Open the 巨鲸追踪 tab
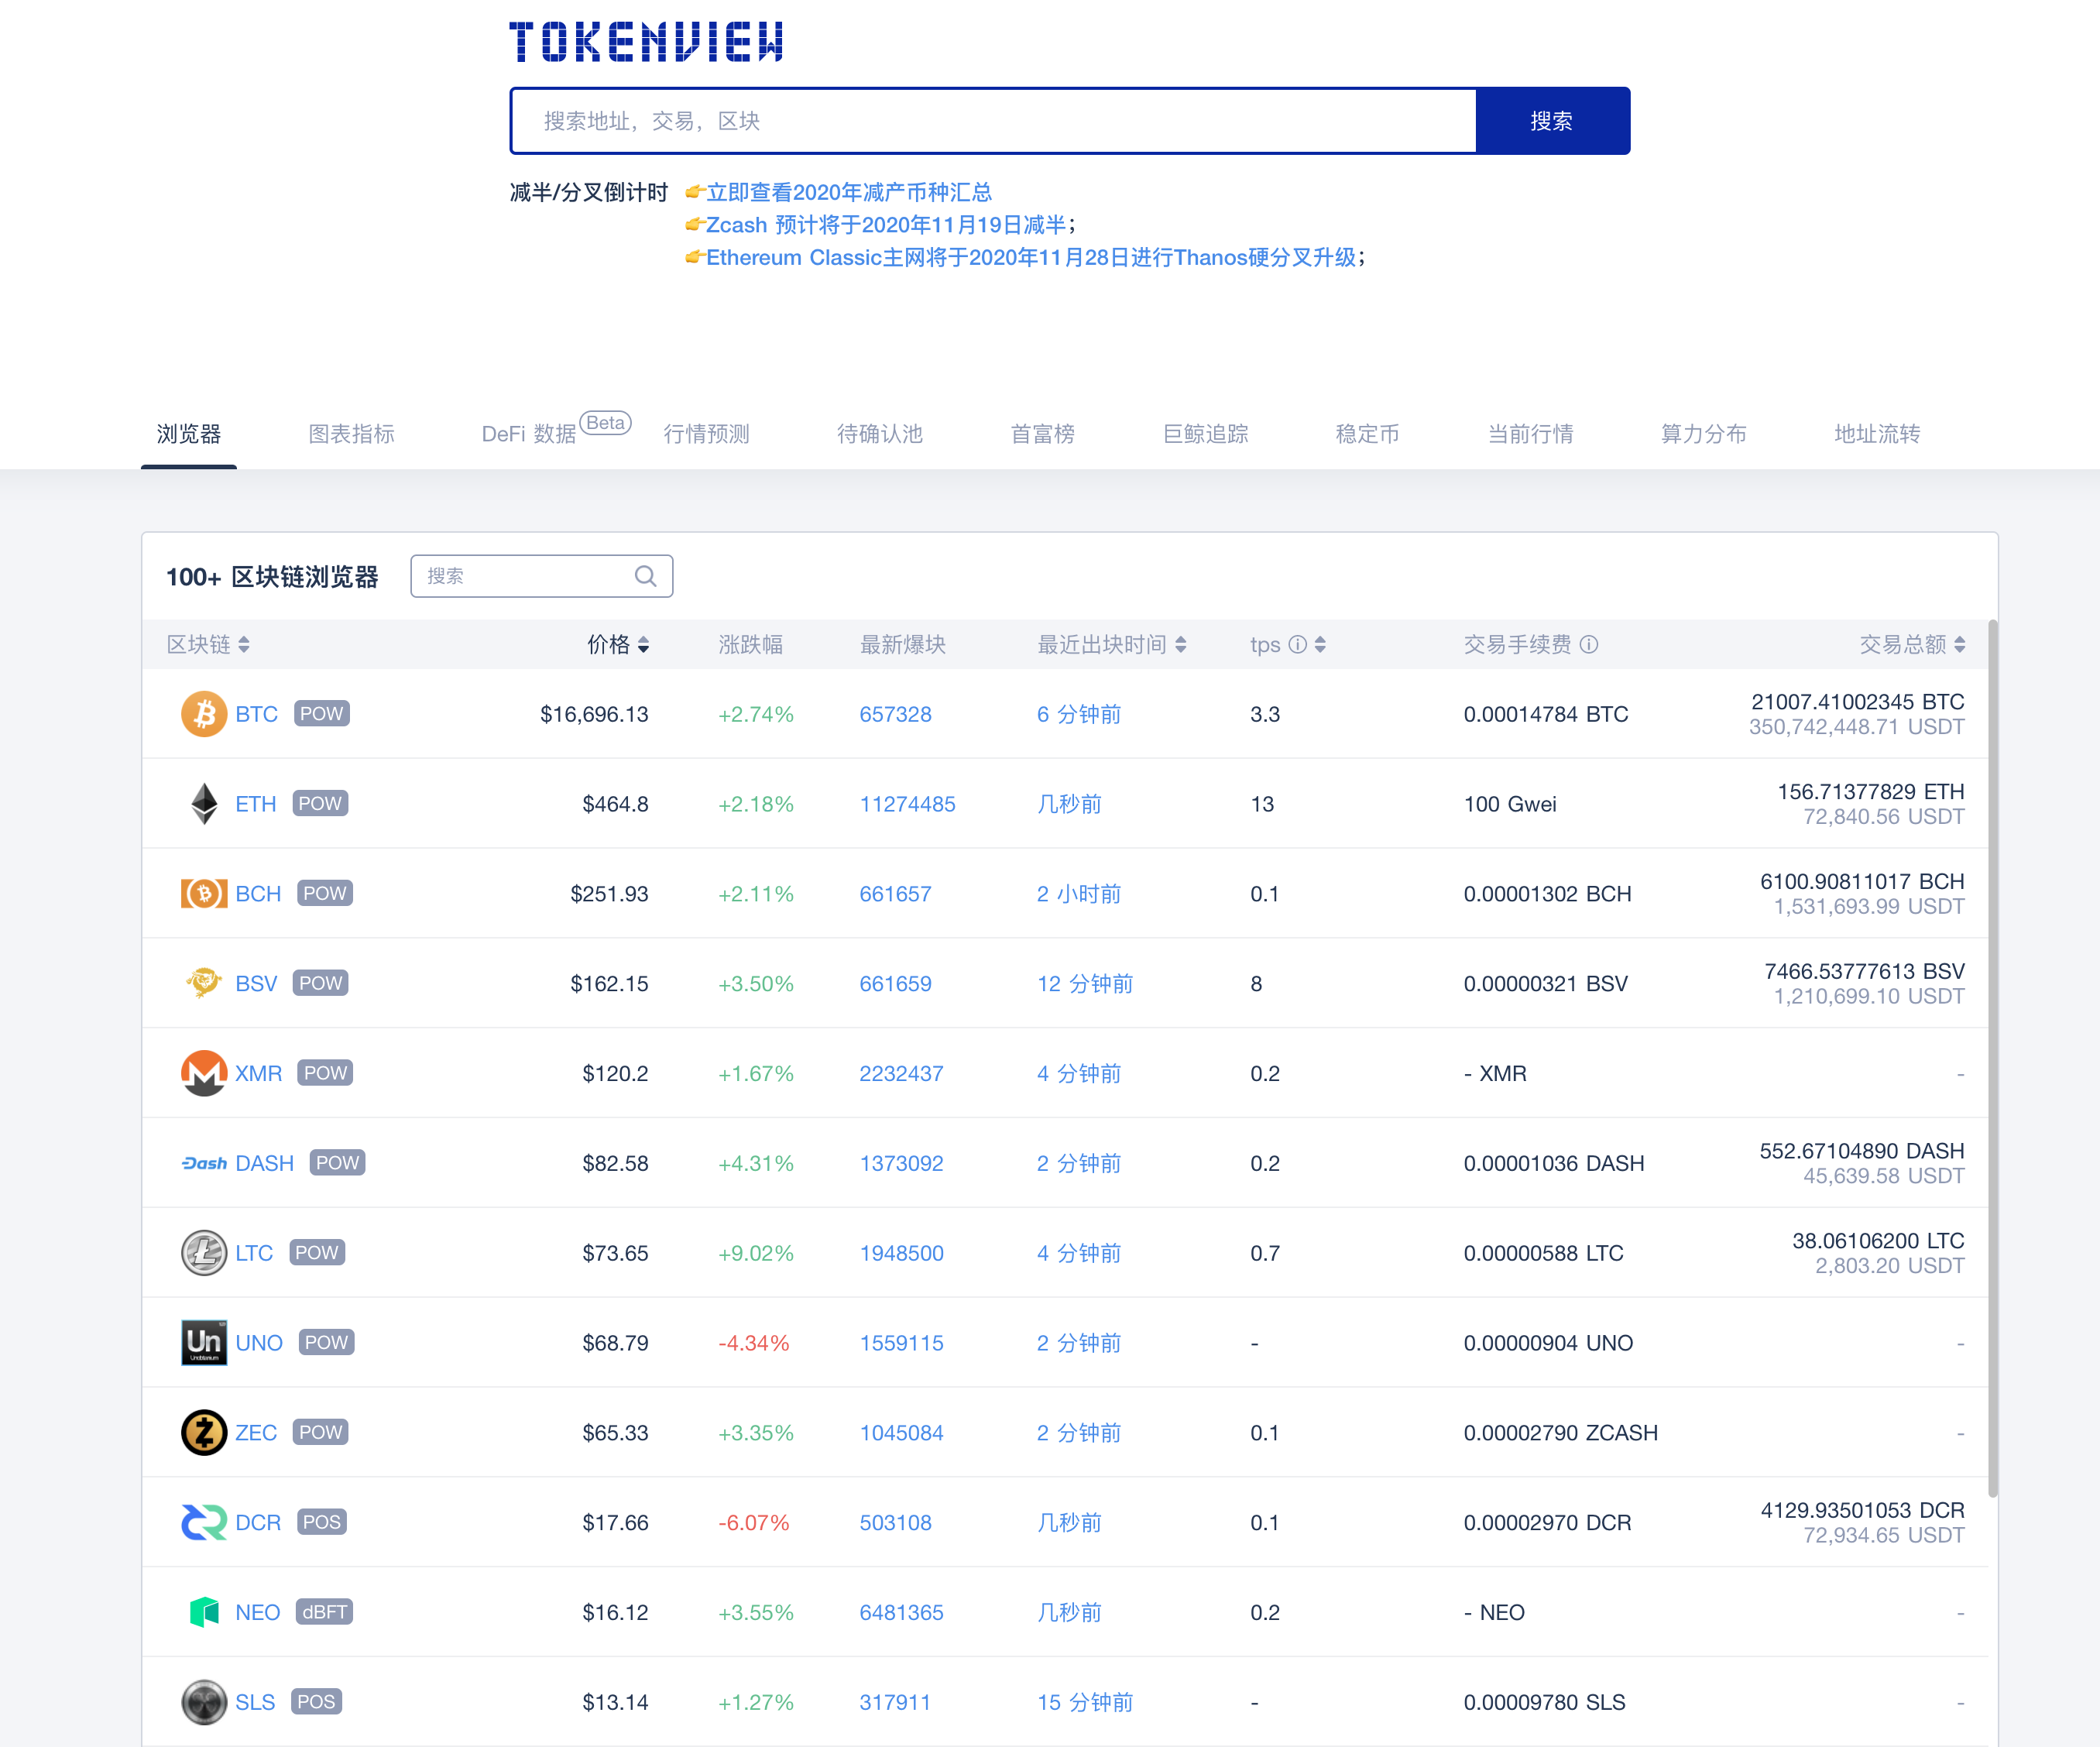The width and height of the screenshot is (2100, 1747). [x=1206, y=434]
